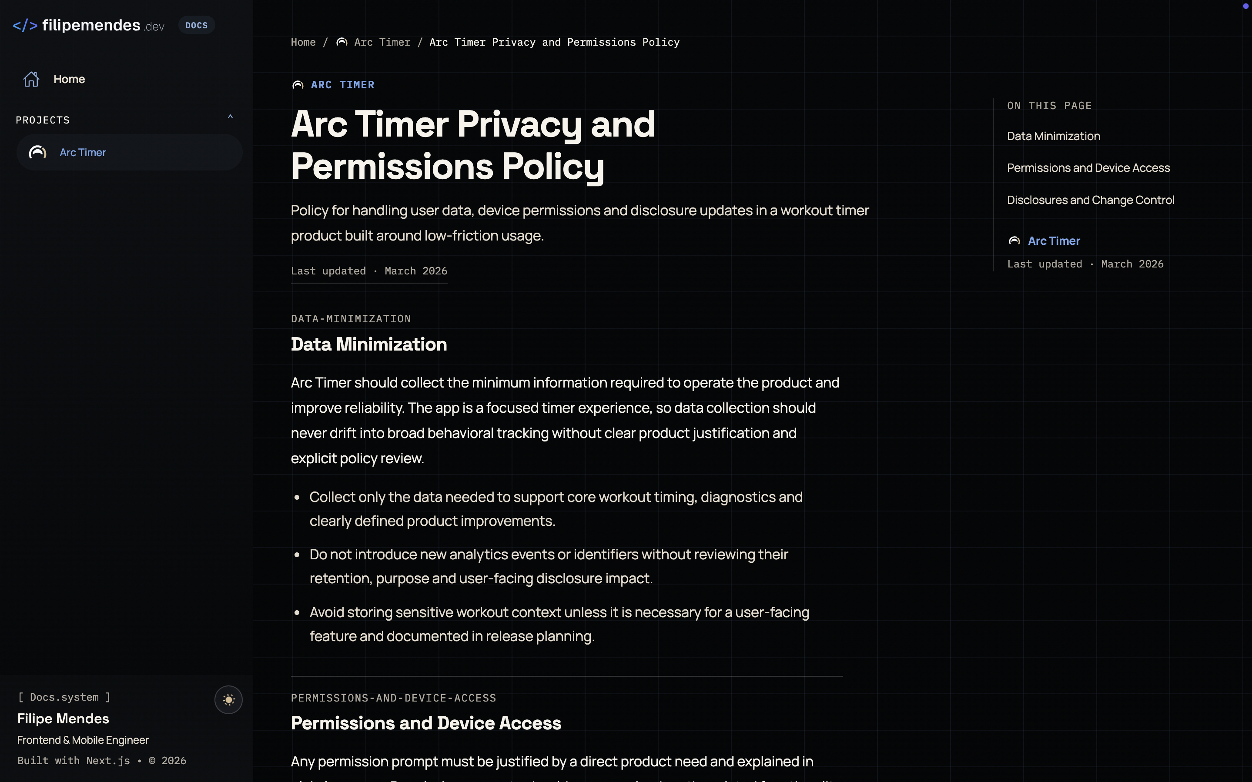Click the Arc Timer link under the page nav
This screenshot has height=782, width=1252.
click(1054, 241)
